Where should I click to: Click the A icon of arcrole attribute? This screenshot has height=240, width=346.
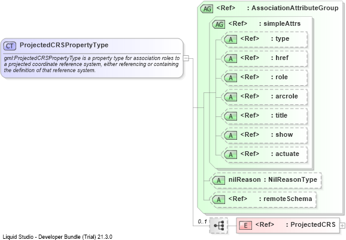click(230, 97)
